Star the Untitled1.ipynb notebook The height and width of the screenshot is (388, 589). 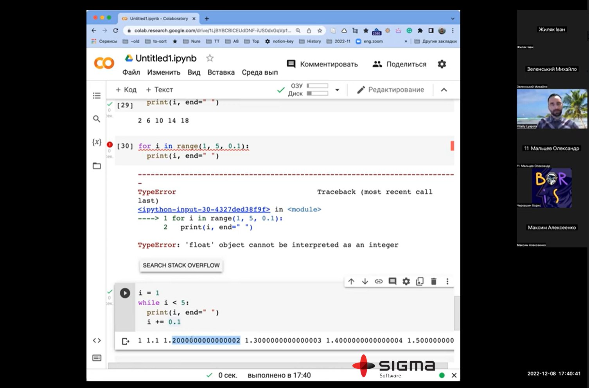click(x=210, y=58)
